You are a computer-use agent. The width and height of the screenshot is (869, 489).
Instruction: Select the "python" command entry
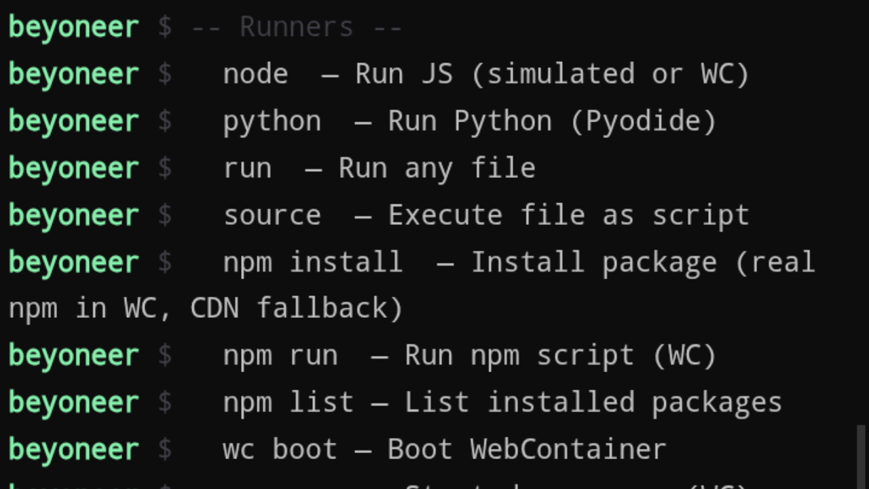(x=272, y=120)
